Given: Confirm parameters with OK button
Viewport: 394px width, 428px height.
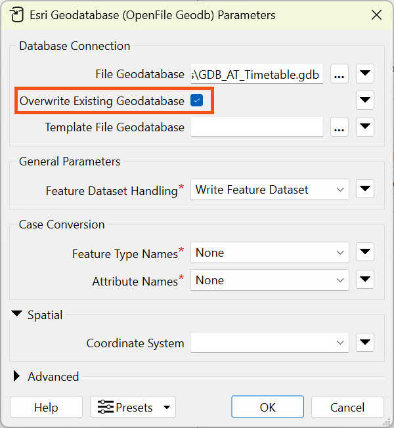Looking at the screenshot, I should [267, 407].
